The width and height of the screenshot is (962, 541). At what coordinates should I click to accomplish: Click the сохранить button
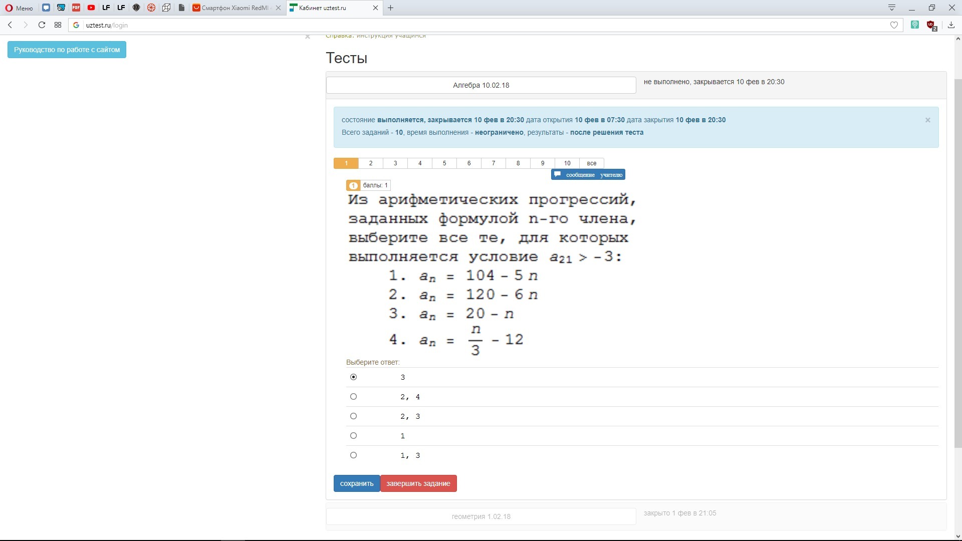357,483
